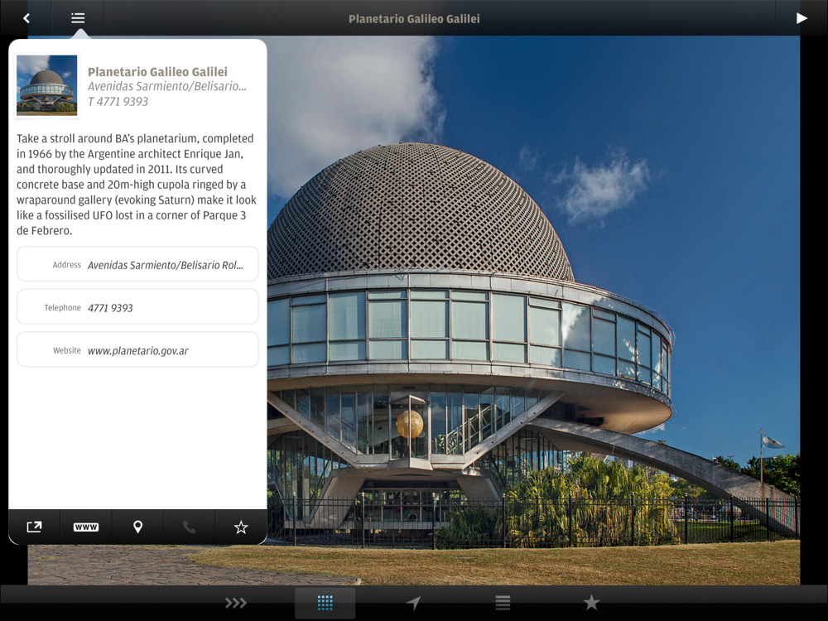Image resolution: width=828 pixels, height=621 pixels.
Task: Start the slideshow with the play button
Action: 802,18
